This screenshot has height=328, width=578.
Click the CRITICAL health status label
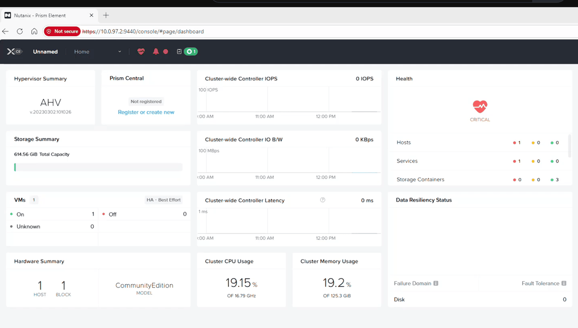(480, 120)
